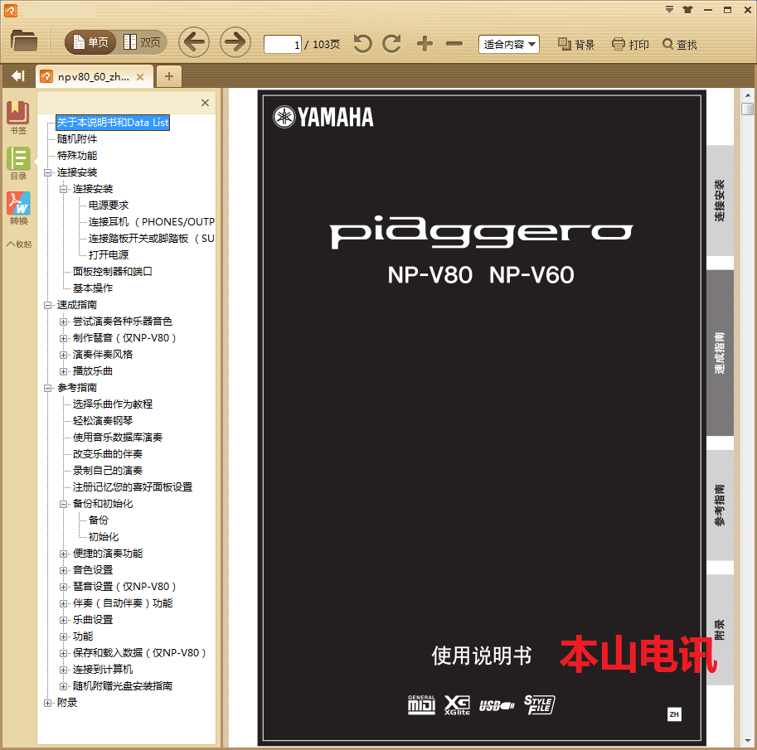
Task: Collapse top-level 连接安装 node
Action: pyautogui.click(x=47, y=172)
